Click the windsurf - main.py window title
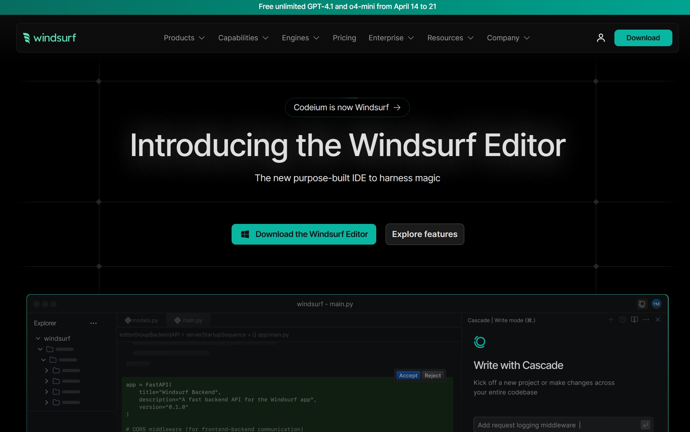 (325, 304)
